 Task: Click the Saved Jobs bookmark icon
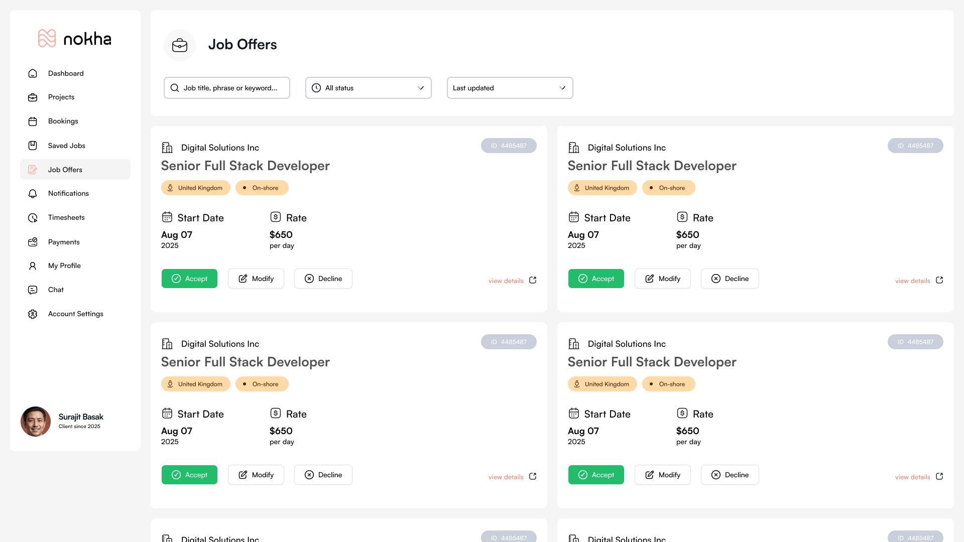[x=33, y=145]
